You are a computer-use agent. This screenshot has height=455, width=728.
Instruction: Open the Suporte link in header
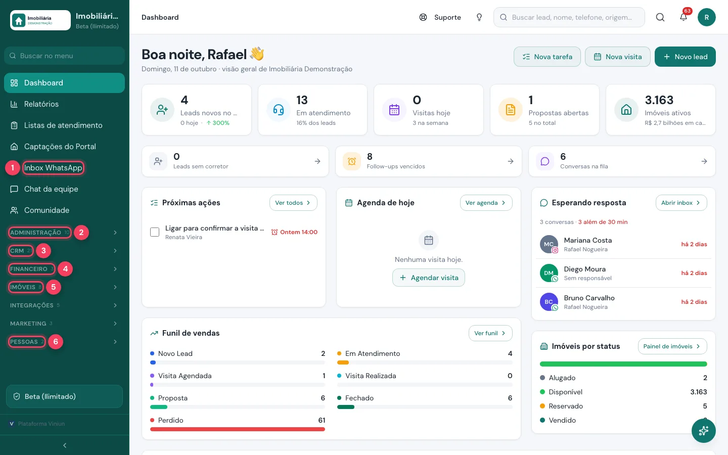point(440,17)
